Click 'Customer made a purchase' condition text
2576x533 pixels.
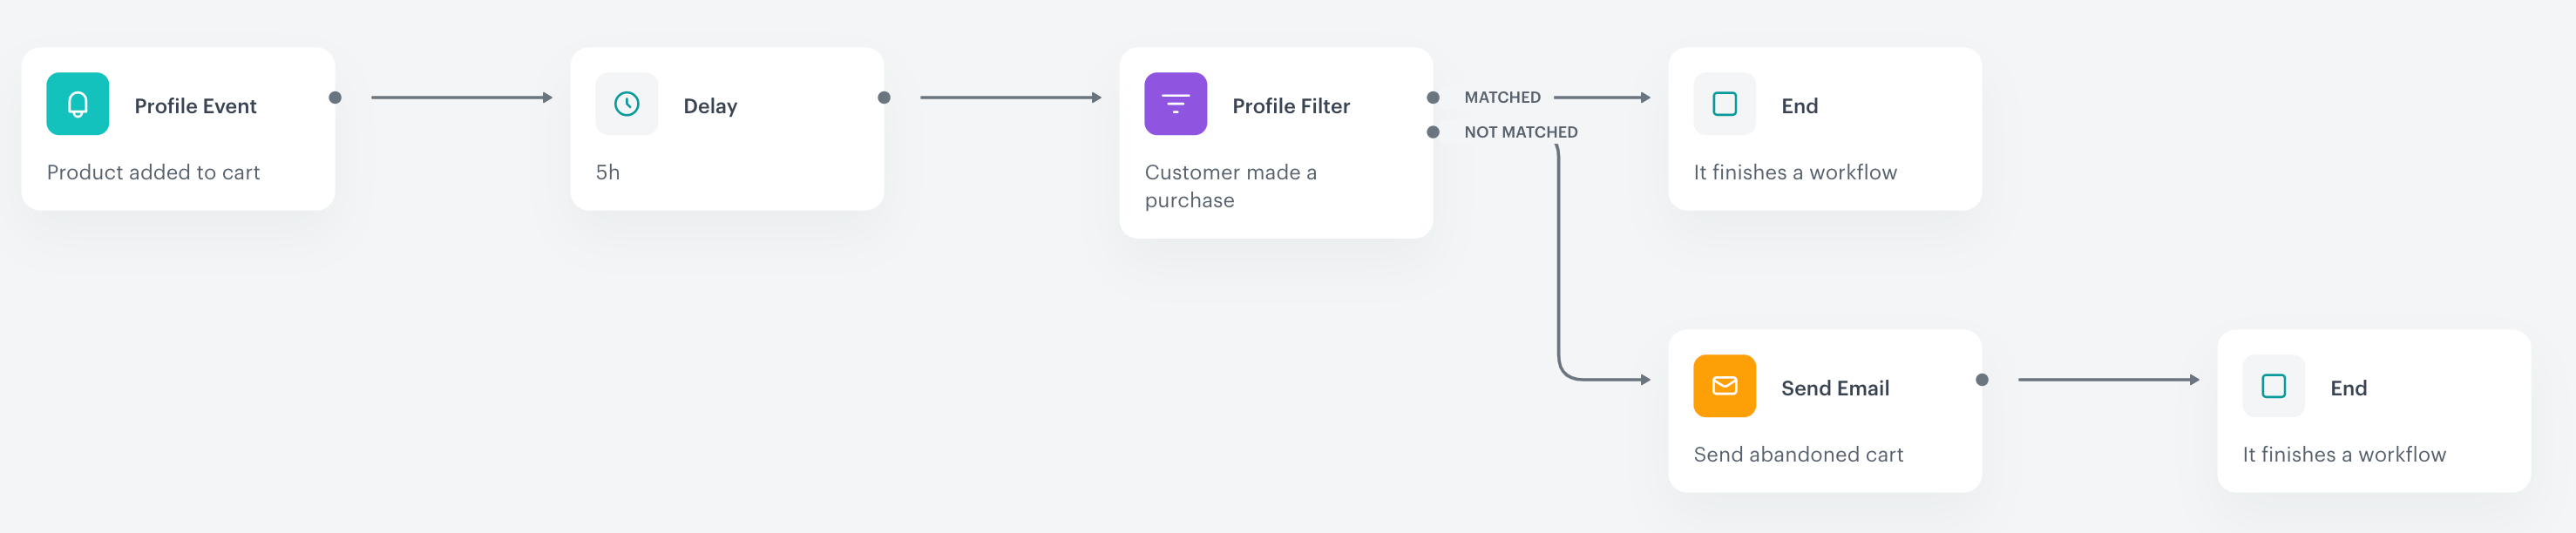pos(1230,186)
